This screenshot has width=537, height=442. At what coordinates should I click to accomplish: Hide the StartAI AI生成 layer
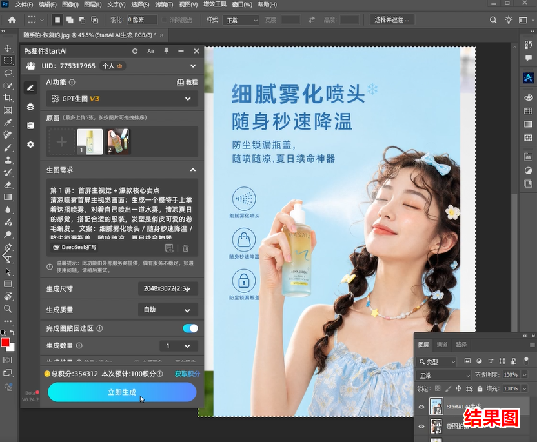tap(421, 407)
